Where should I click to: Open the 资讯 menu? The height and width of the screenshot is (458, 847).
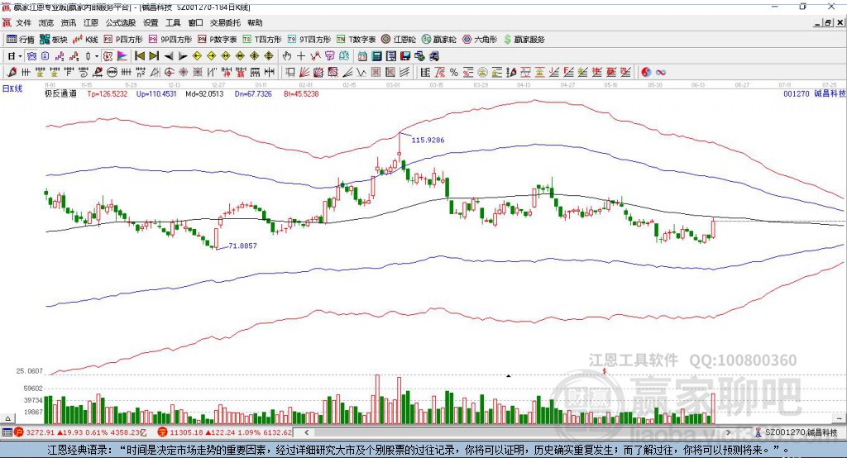69,22
